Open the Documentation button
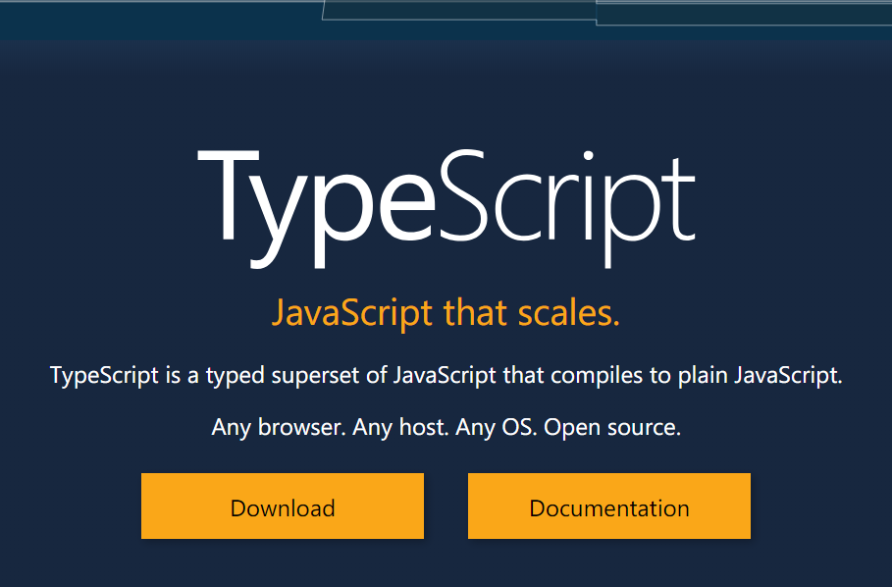The height and width of the screenshot is (587, 892). pyautogui.click(x=609, y=506)
